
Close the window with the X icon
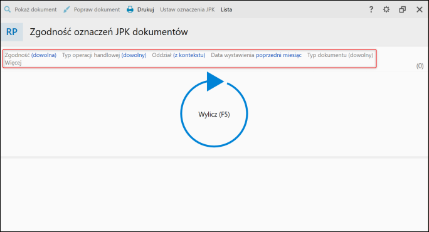click(419, 9)
